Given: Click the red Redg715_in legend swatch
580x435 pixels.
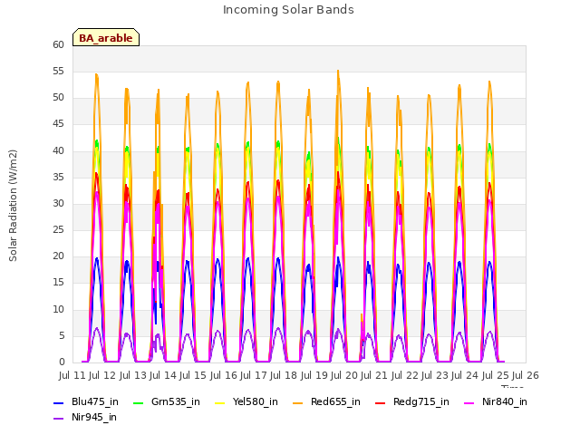Looking at the screenshot, I should tap(381, 402).
